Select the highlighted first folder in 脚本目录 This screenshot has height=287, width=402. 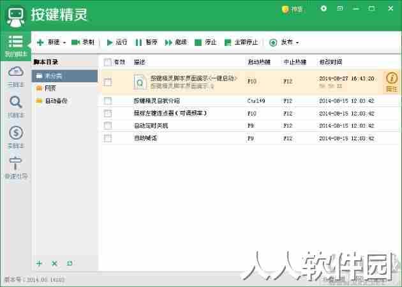64,76
